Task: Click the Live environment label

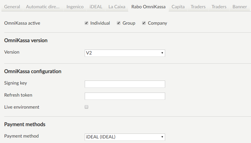Action: tap(22, 107)
